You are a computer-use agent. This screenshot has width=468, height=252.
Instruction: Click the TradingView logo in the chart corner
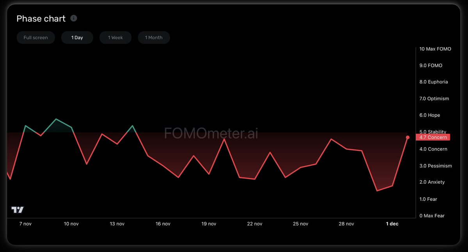[17, 209]
